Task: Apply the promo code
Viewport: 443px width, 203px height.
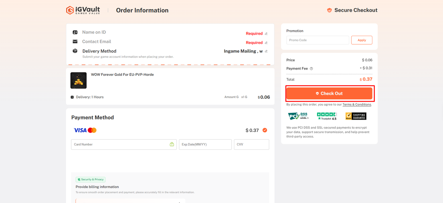Action: pyautogui.click(x=362, y=40)
